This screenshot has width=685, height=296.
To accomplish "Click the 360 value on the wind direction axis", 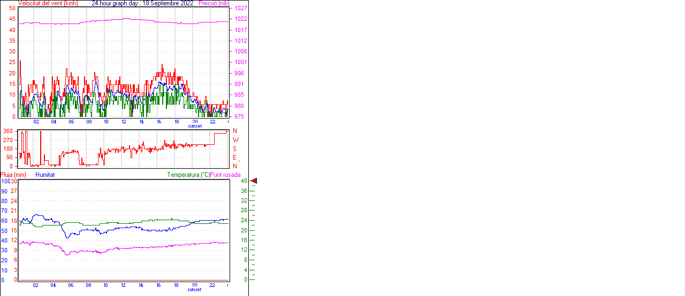I will pyautogui.click(x=8, y=131).
